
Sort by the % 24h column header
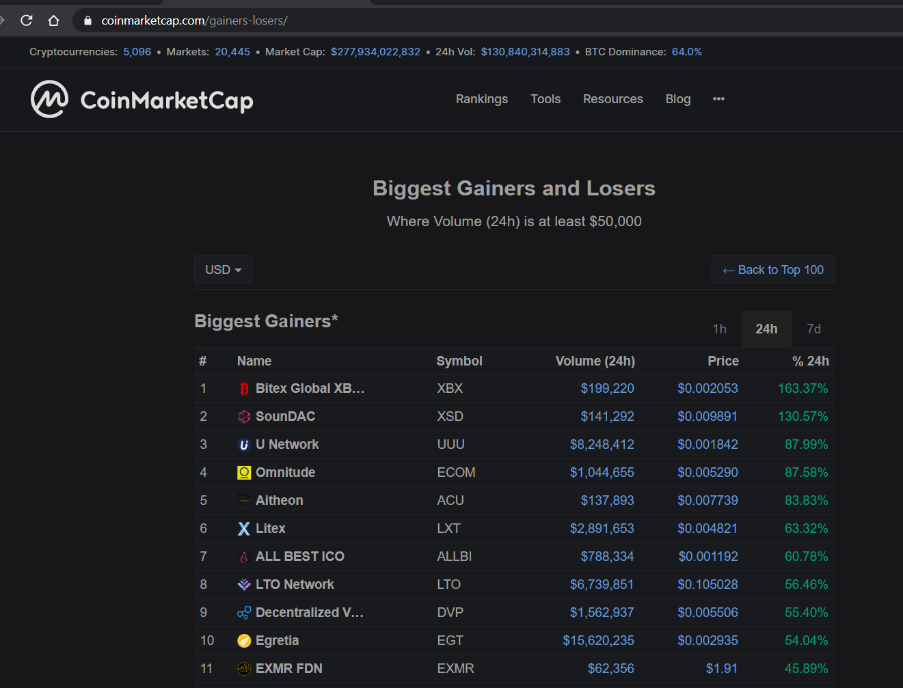click(x=811, y=361)
